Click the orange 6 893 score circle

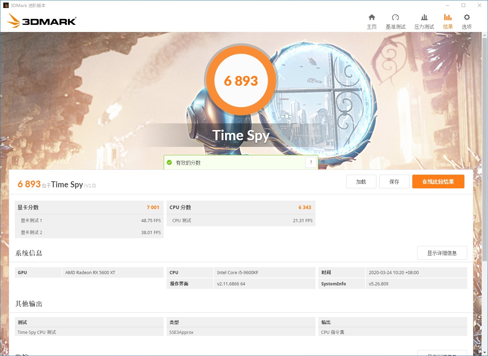click(241, 80)
